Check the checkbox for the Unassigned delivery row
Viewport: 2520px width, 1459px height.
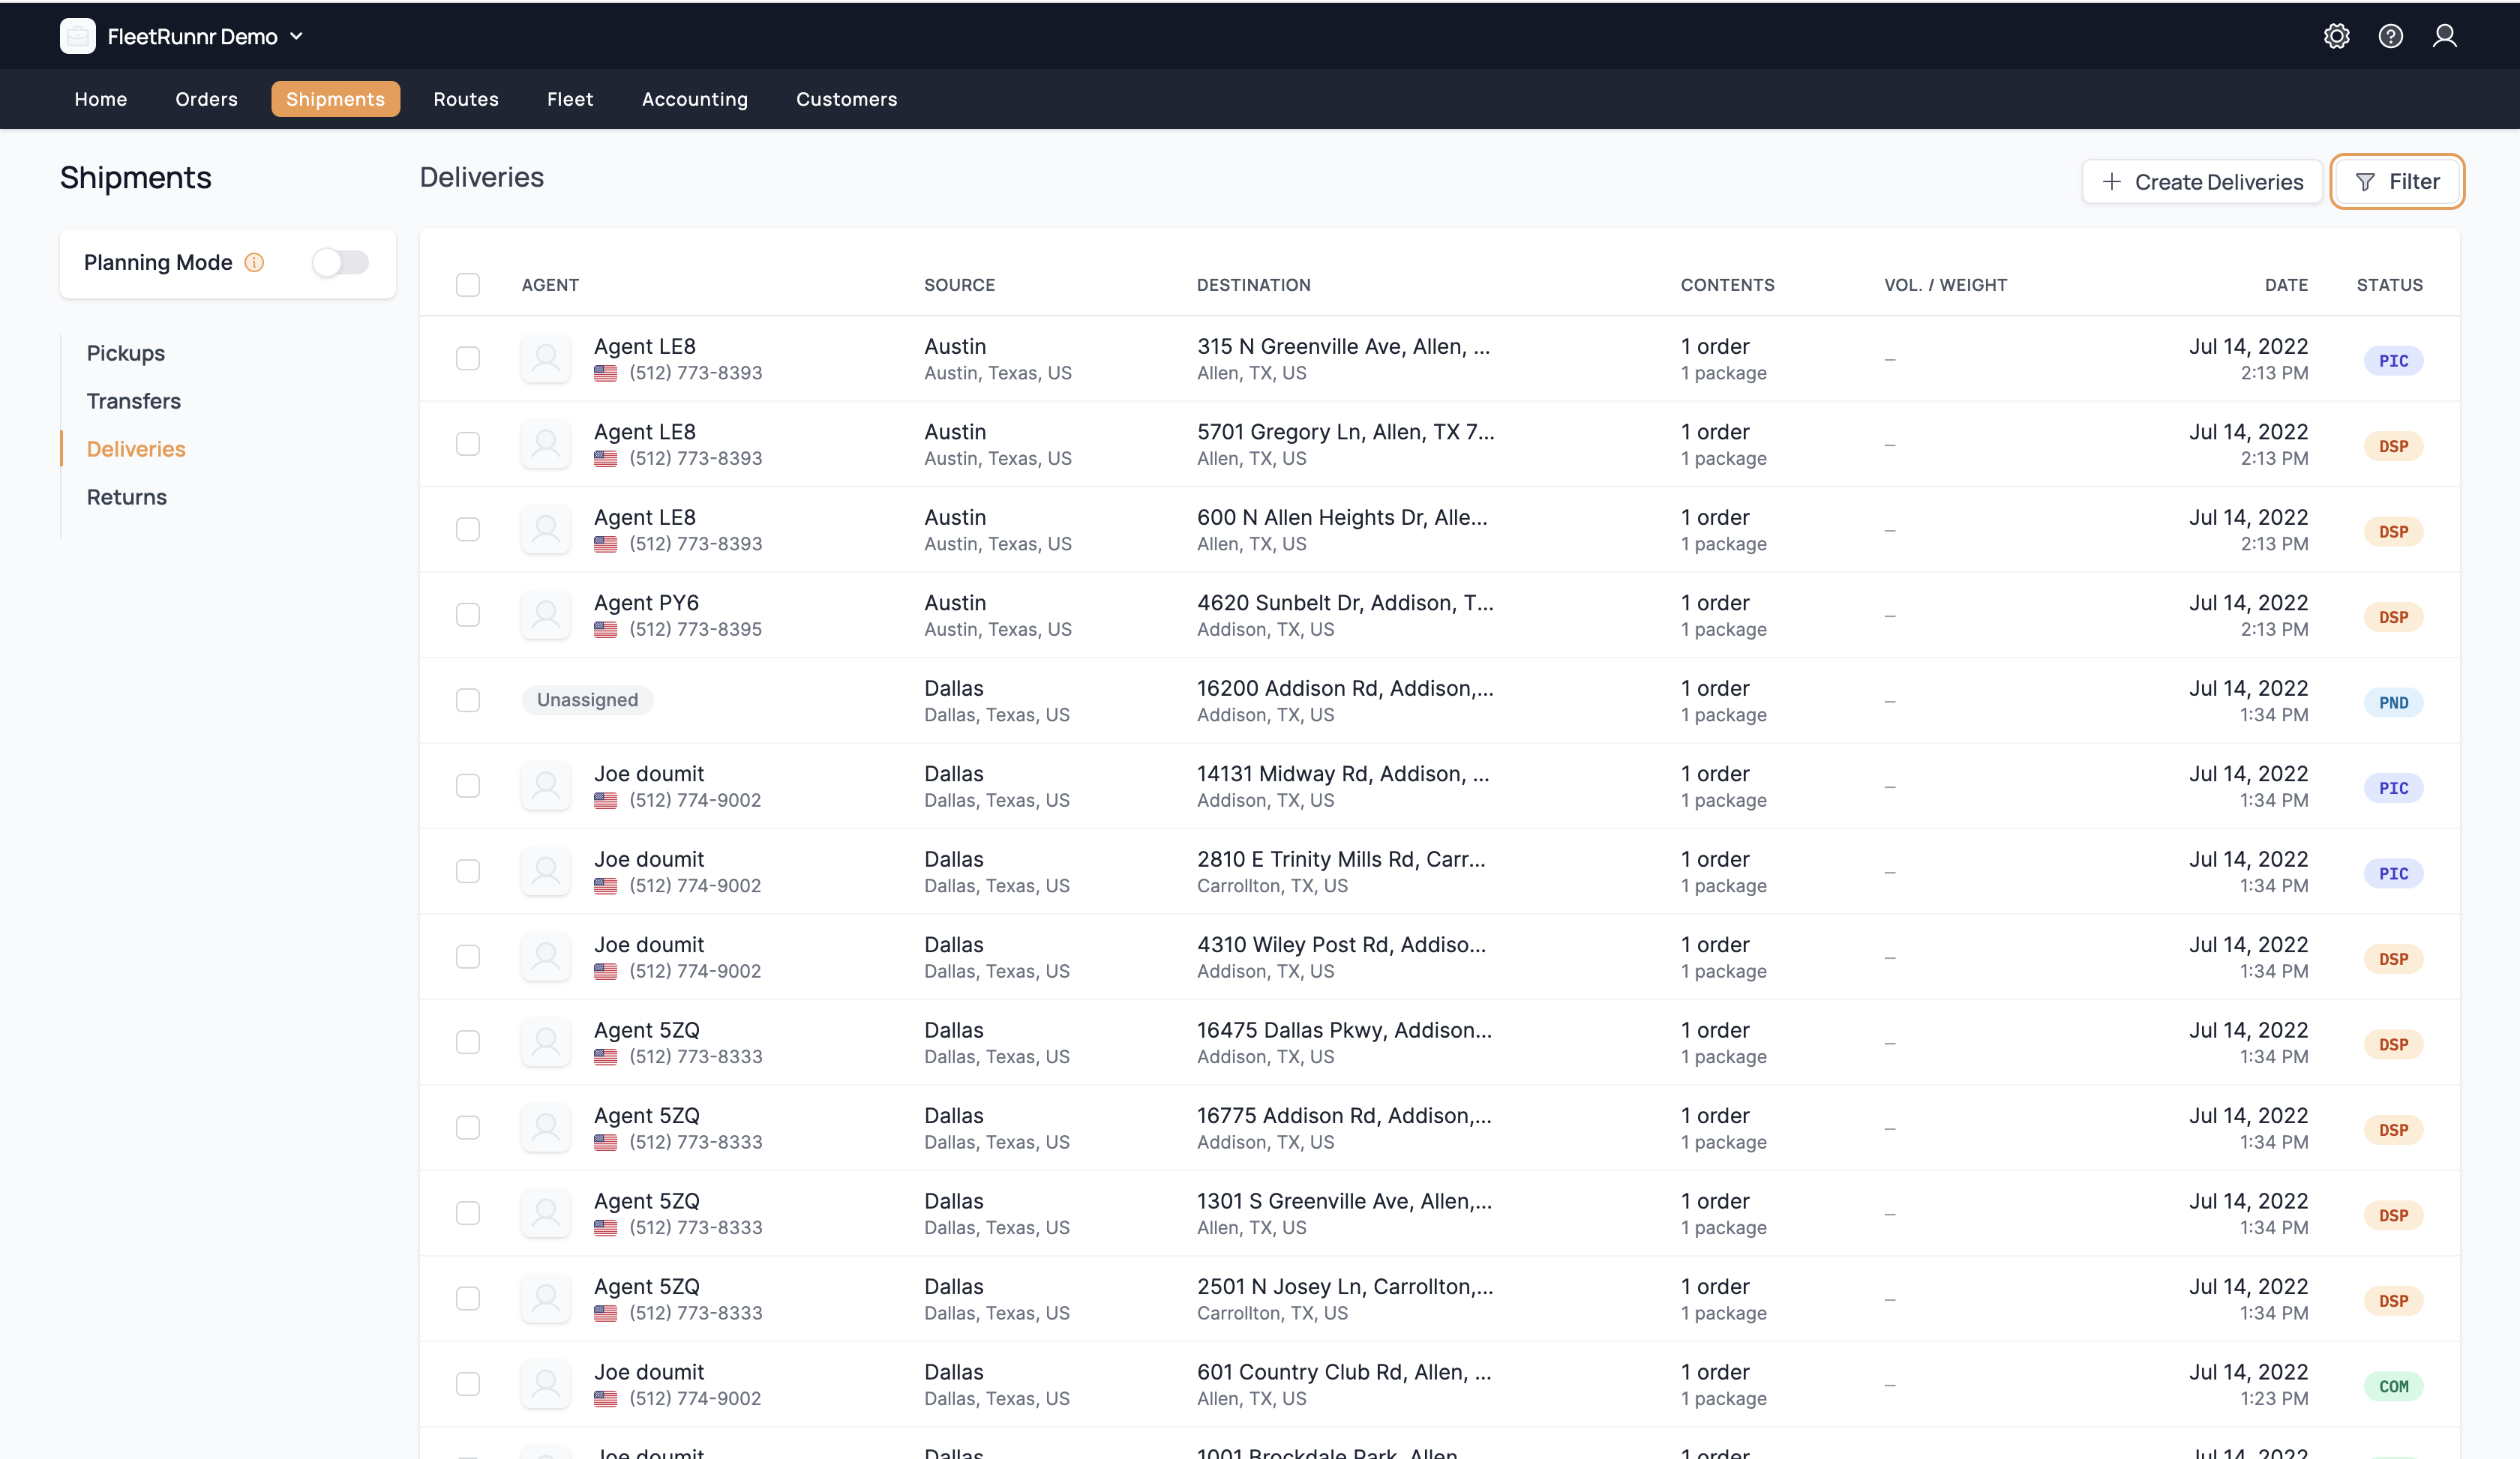[x=468, y=700]
